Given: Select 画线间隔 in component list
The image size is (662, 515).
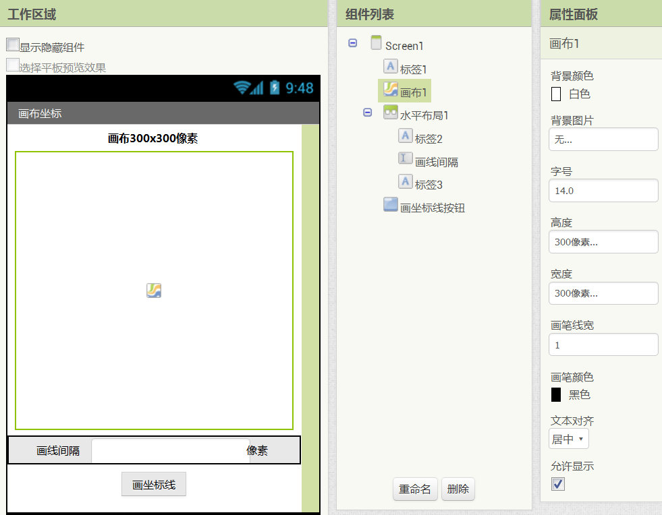Looking at the screenshot, I should pos(436,162).
